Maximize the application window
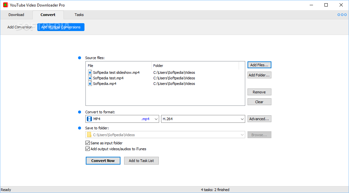 [326, 5]
